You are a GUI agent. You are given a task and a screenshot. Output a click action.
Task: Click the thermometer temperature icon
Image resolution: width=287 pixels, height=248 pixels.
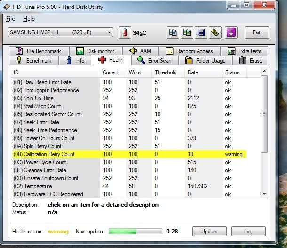125,32
